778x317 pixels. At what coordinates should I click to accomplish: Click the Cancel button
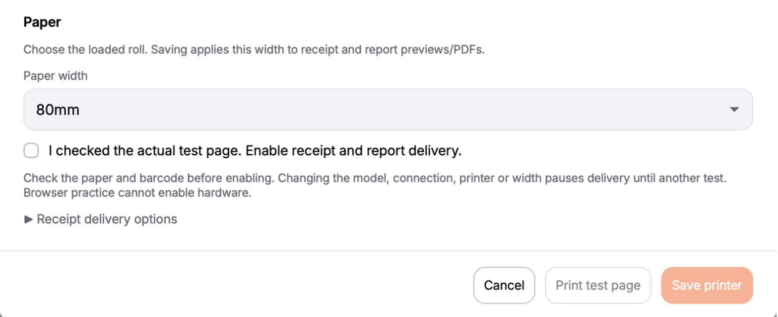(x=504, y=285)
